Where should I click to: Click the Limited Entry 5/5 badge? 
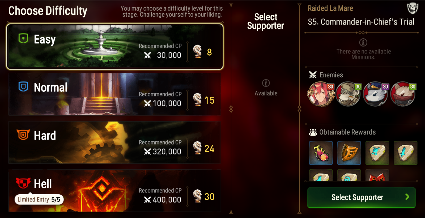click(x=39, y=199)
